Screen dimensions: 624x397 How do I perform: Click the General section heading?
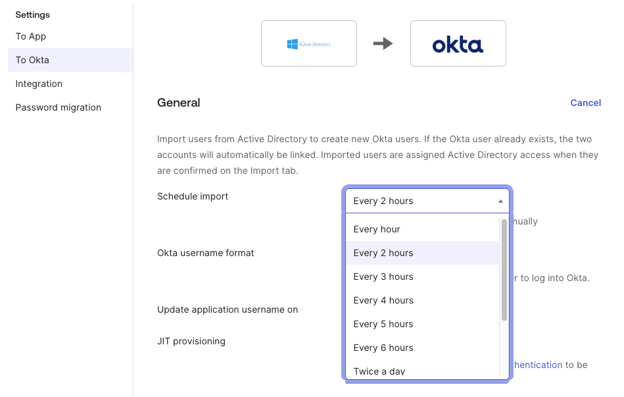click(x=179, y=103)
